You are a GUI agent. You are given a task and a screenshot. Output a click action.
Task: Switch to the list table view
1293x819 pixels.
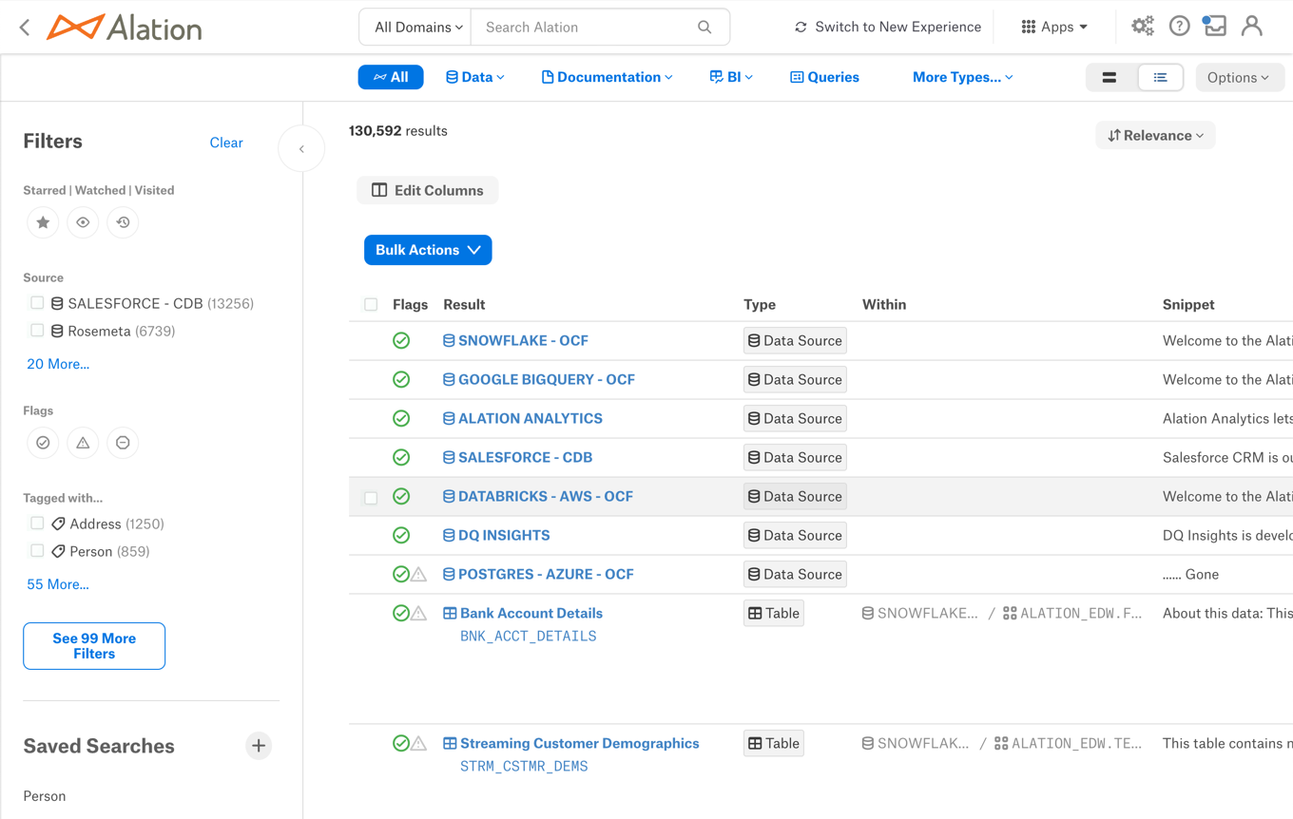click(1160, 78)
